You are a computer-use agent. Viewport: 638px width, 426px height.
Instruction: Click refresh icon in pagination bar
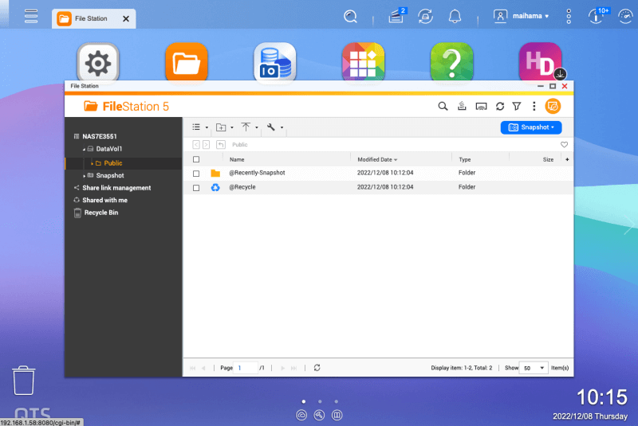pyautogui.click(x=317, y=368)
